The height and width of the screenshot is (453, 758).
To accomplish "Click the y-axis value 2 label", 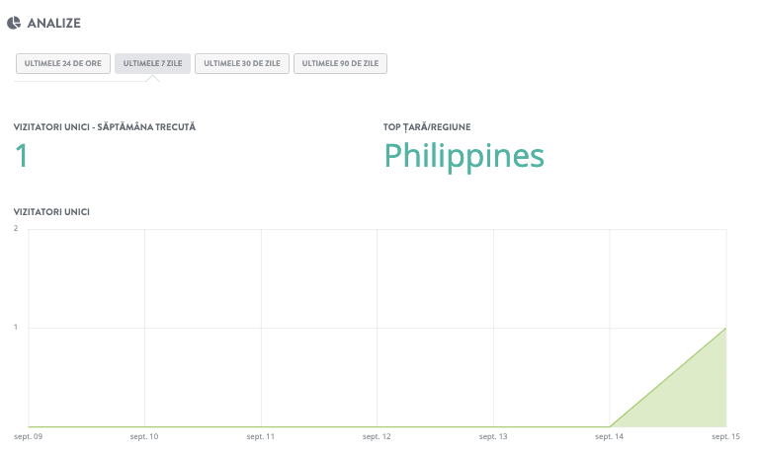I will [16, 229].
